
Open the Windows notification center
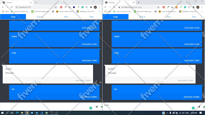tap(201, 113)
